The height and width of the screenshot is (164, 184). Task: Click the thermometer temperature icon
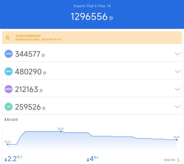(x=6, y=160)
